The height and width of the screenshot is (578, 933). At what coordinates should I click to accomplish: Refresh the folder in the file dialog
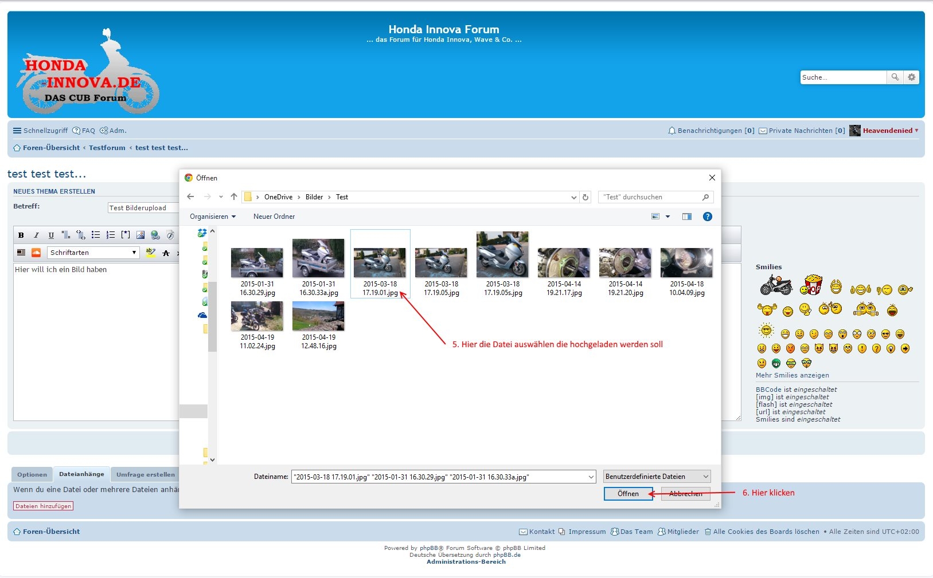[x=585, y=197]
